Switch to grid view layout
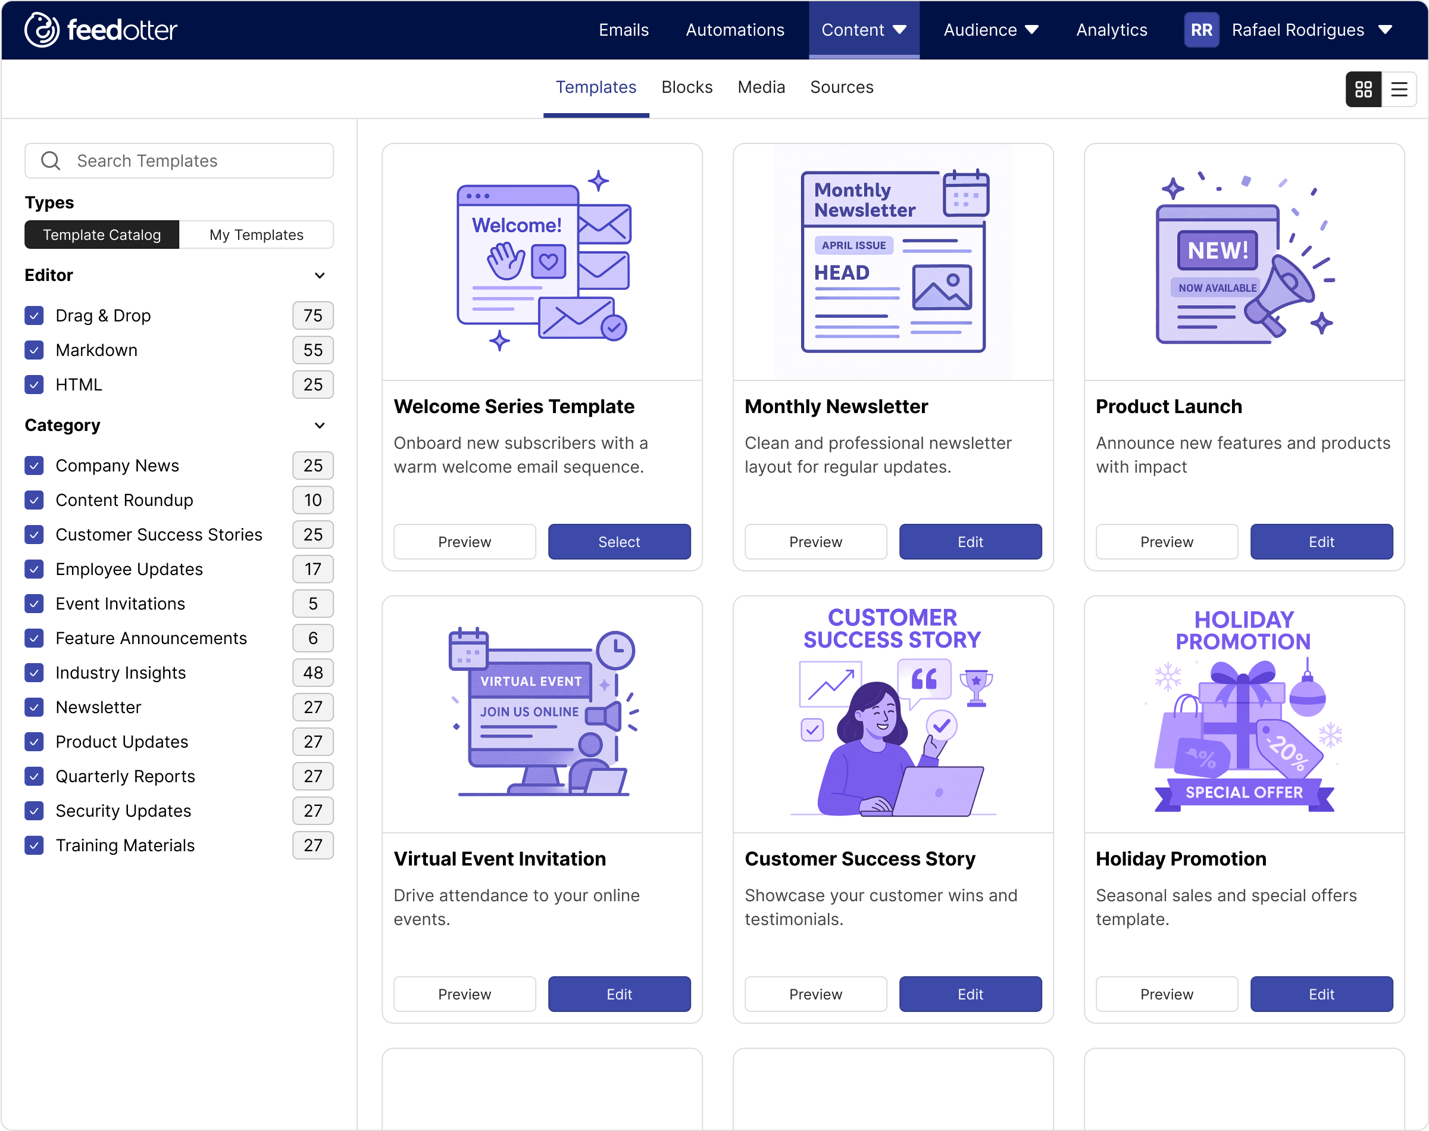 click(x=1364, y=89)
